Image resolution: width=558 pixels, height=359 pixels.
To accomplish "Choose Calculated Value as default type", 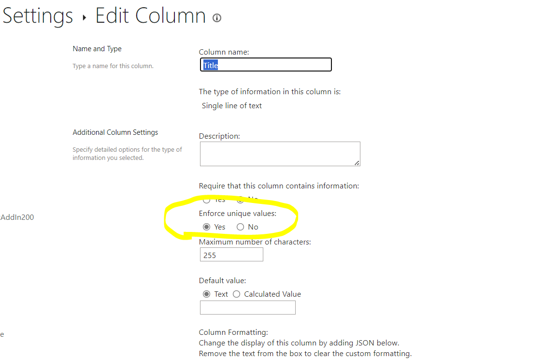I will [237, 294].
